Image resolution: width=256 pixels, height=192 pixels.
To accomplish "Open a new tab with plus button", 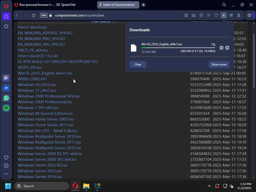I will (x=143, y=5).
